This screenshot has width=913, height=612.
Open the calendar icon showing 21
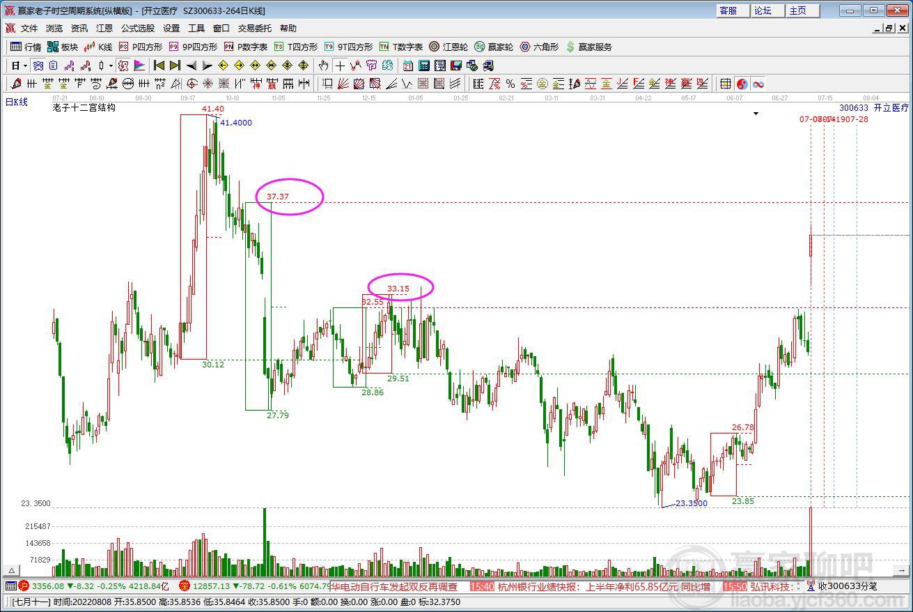click(407, 66)
